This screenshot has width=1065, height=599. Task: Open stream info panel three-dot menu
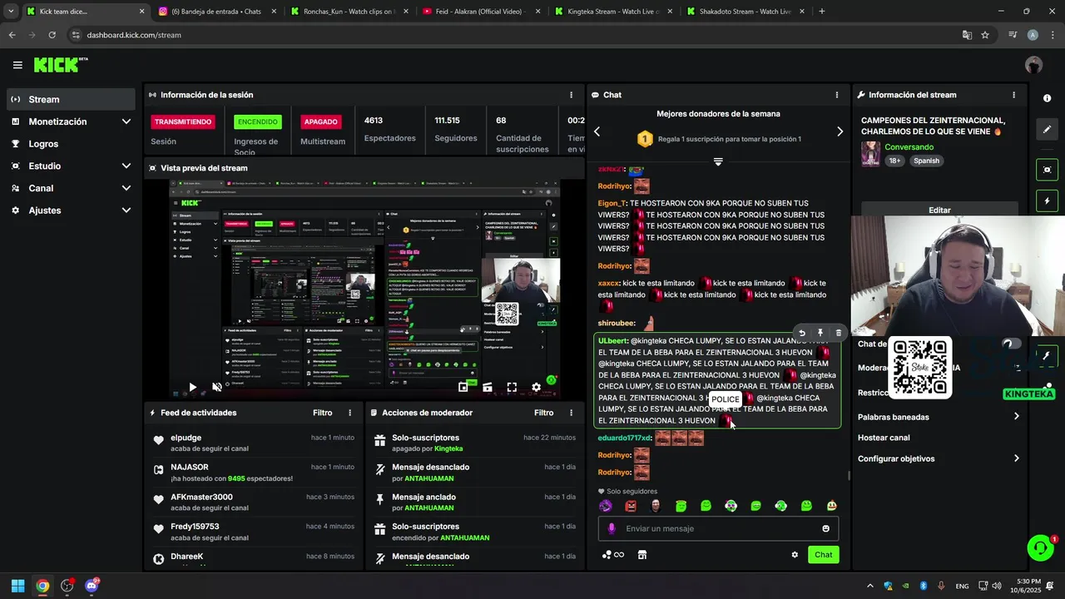point(1013,95)
